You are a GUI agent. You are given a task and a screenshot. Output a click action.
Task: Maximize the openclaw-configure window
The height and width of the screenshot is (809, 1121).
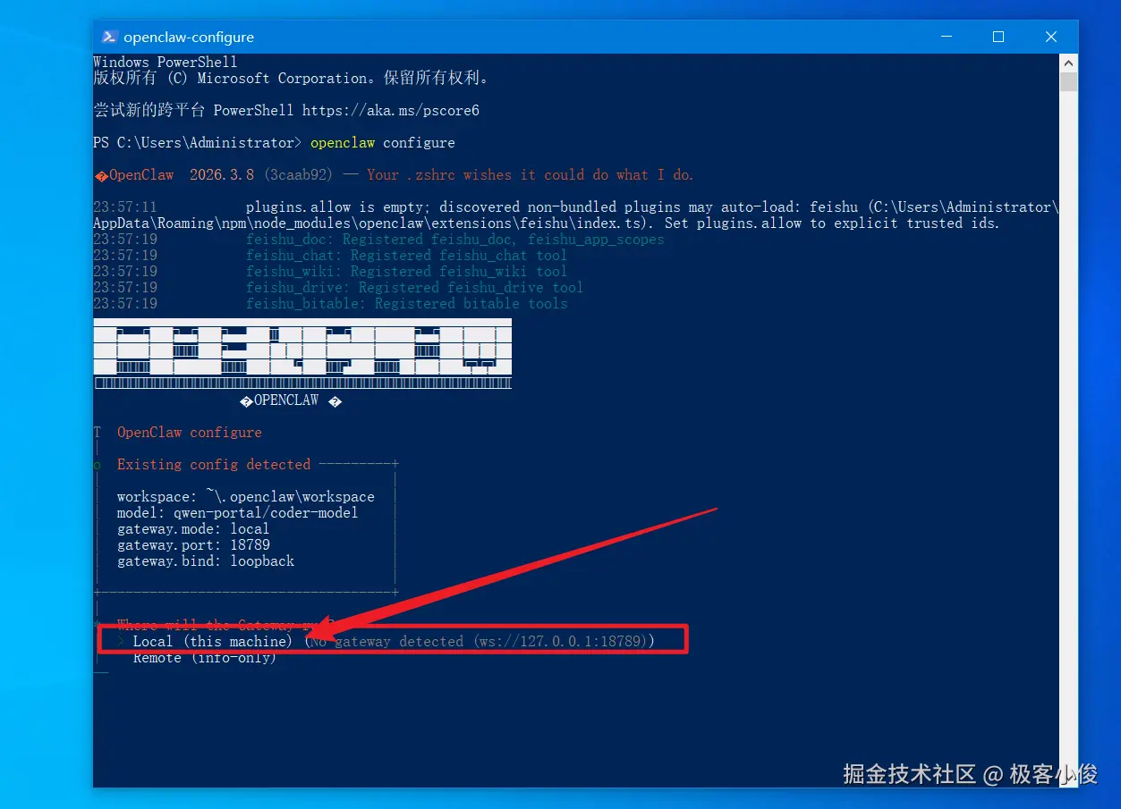tap(998, 37)
